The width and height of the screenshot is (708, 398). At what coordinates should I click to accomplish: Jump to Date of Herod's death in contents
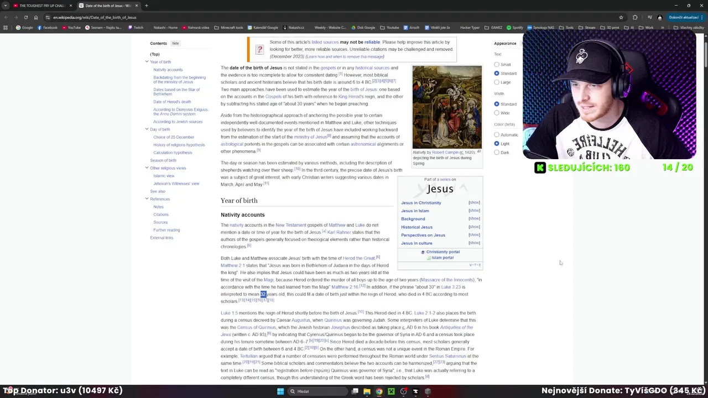point(172,102)
